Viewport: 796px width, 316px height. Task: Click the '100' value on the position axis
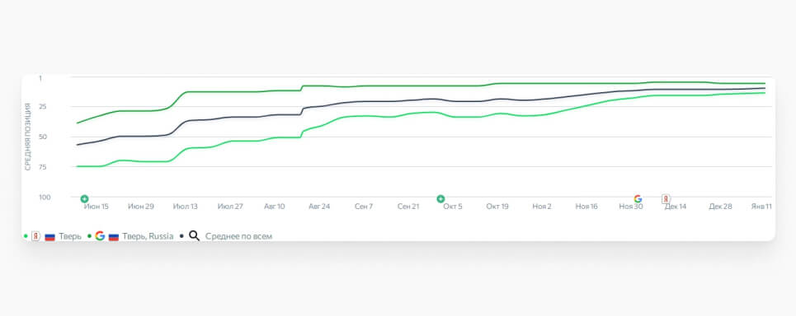pos(45,197)
